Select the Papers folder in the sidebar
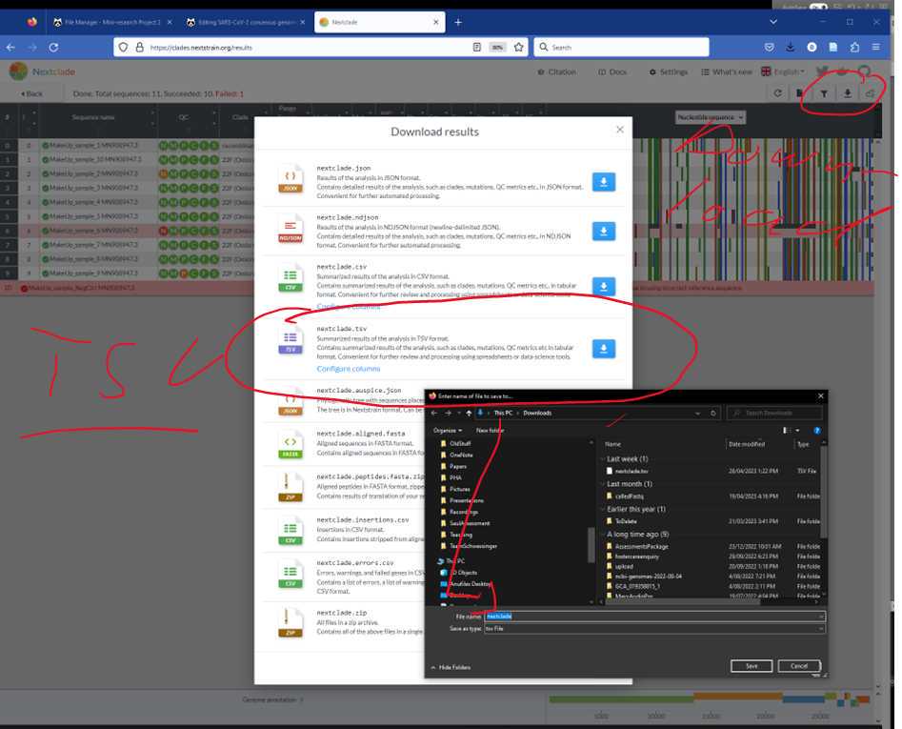Screen dimensions: 902x729 point(460,467)
